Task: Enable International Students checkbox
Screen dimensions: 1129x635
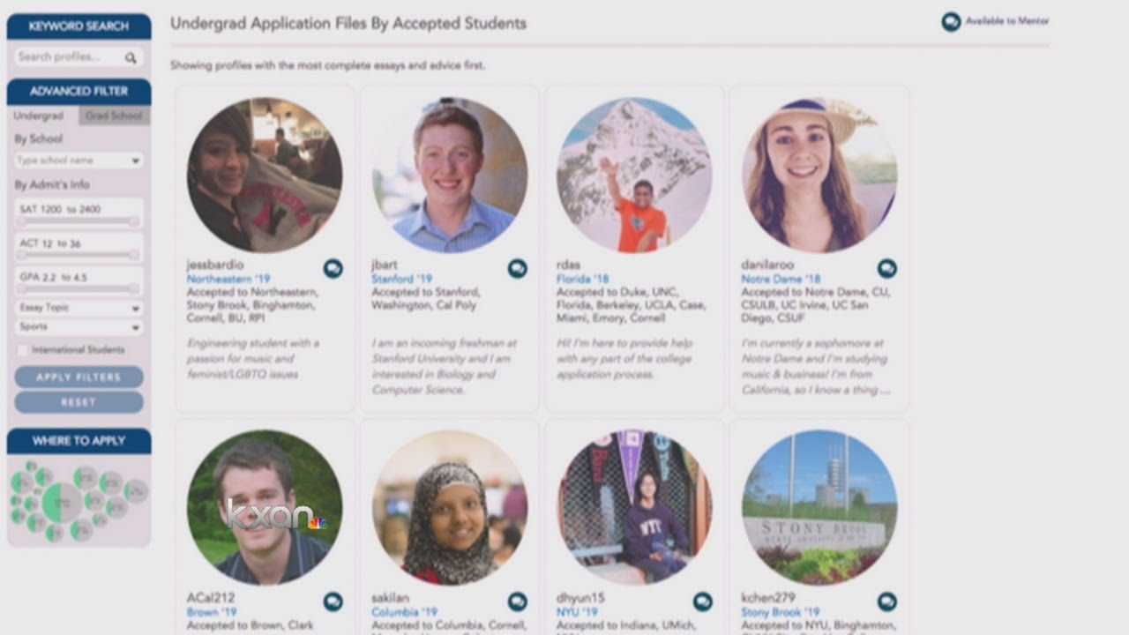Action: pyautogui.click(x=22, y=350)
